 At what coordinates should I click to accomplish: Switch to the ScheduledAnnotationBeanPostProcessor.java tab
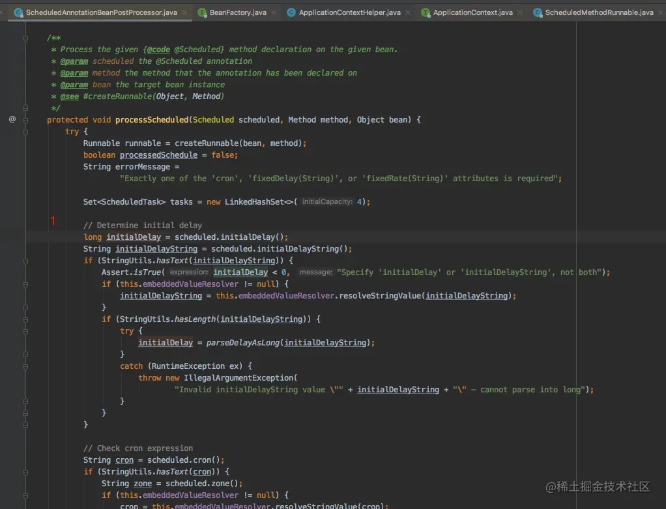(102, 12)
